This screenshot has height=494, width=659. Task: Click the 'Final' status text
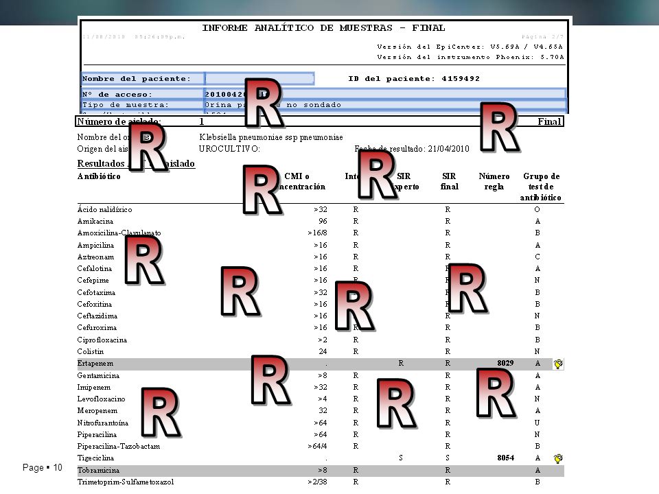coord(549,122)
